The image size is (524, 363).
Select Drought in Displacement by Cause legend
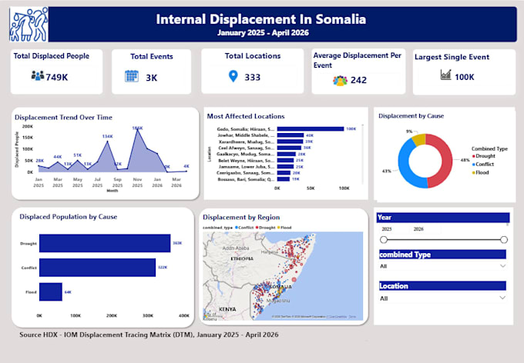coord(484,156)
